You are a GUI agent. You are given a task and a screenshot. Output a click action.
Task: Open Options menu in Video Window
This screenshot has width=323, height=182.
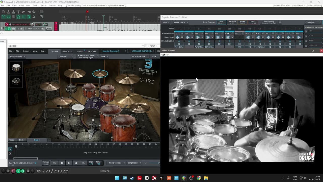pyautogui.click(x=165, y=55)
